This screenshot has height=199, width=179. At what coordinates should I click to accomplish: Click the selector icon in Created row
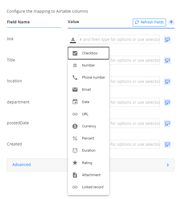tap(167, 144)
